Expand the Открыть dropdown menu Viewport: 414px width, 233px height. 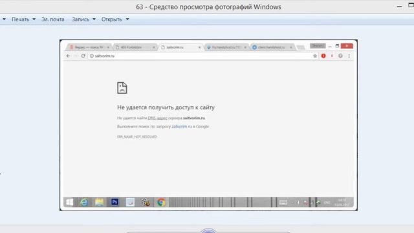pyautogui.click(x=115, y=19)
